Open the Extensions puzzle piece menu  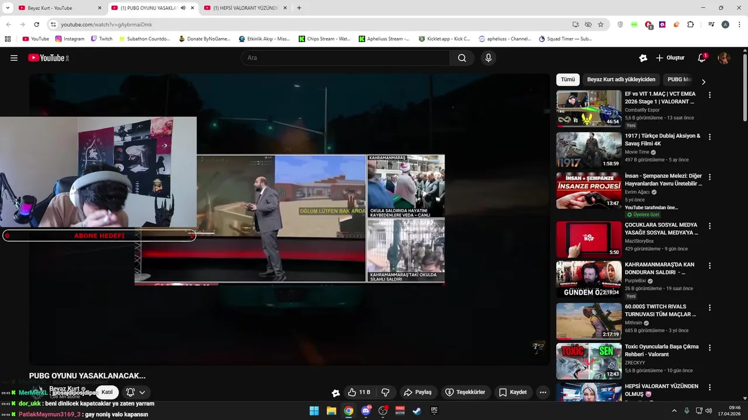coord(691,24)
